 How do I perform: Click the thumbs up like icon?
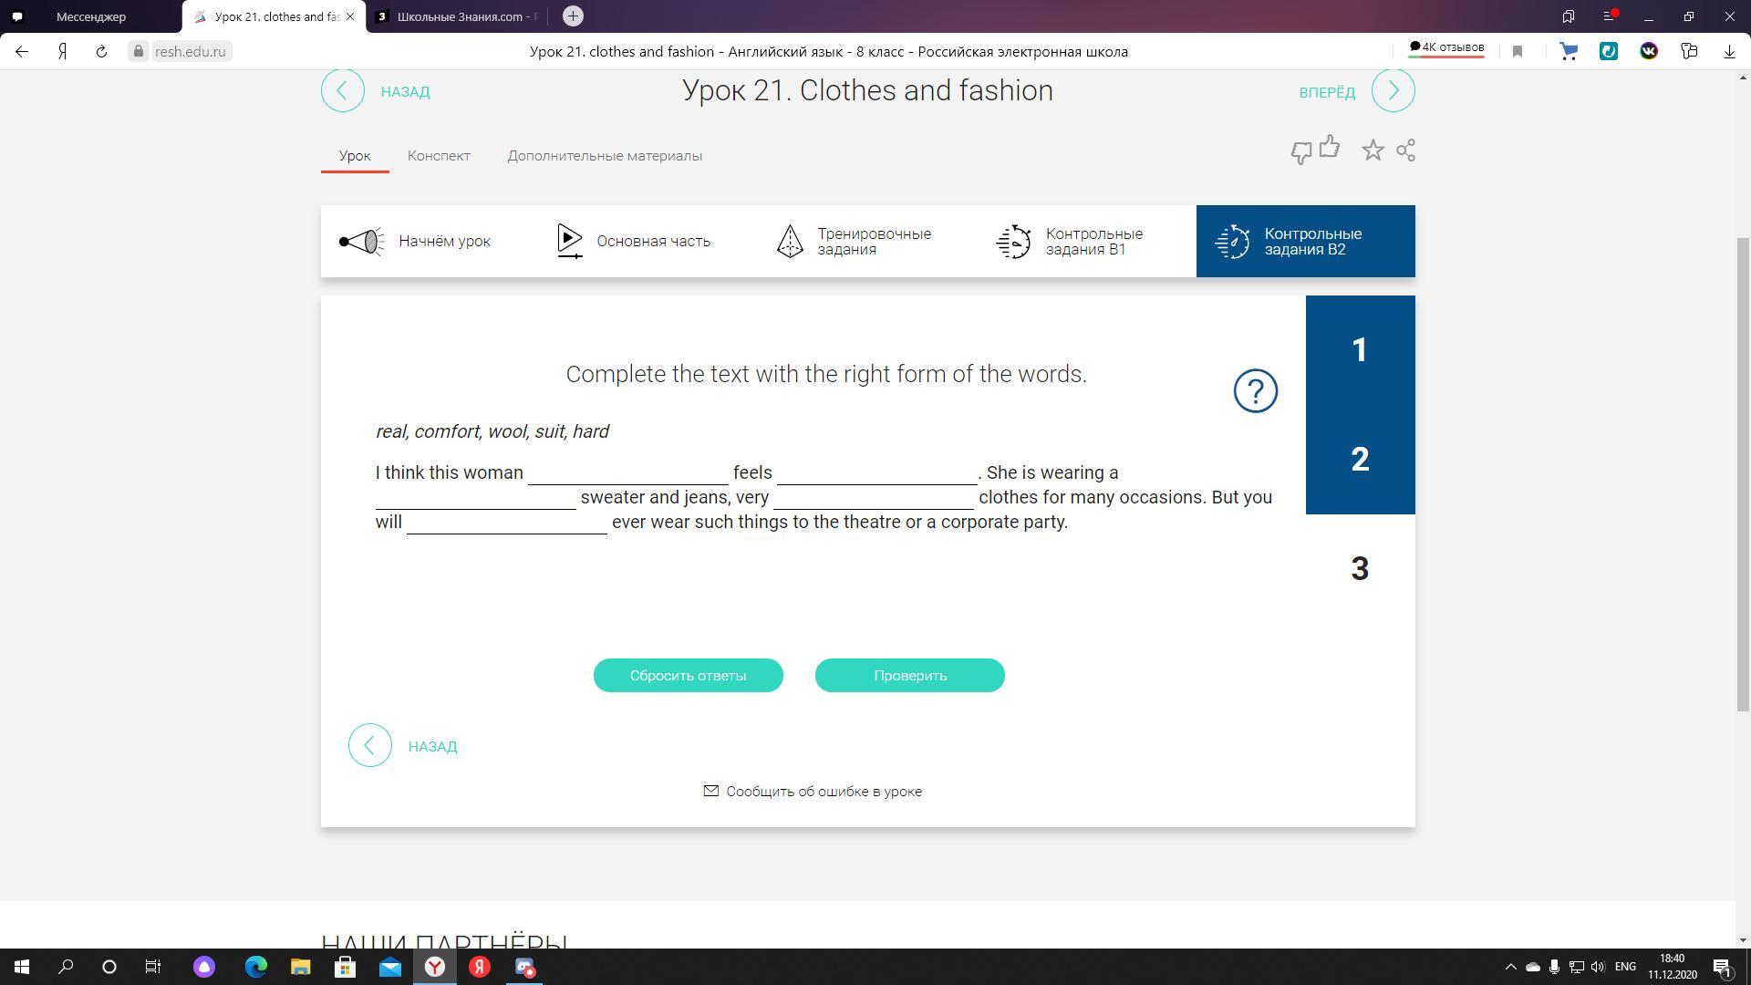tap(1330, 147)
